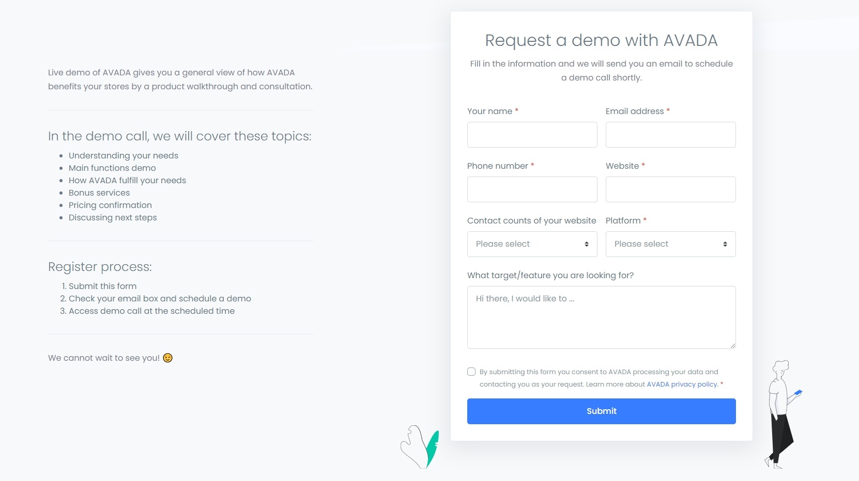Expand the Platform select dropdown
This screenshot has height=481, width=859.
(670, 244)
